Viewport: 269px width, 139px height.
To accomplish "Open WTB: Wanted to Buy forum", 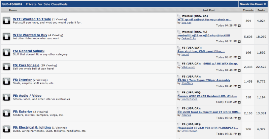I will pos(30,35).
